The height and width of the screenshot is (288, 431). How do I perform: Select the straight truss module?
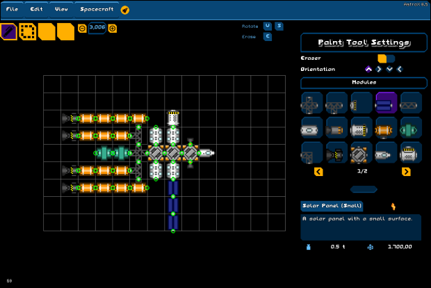pos(411,103)
